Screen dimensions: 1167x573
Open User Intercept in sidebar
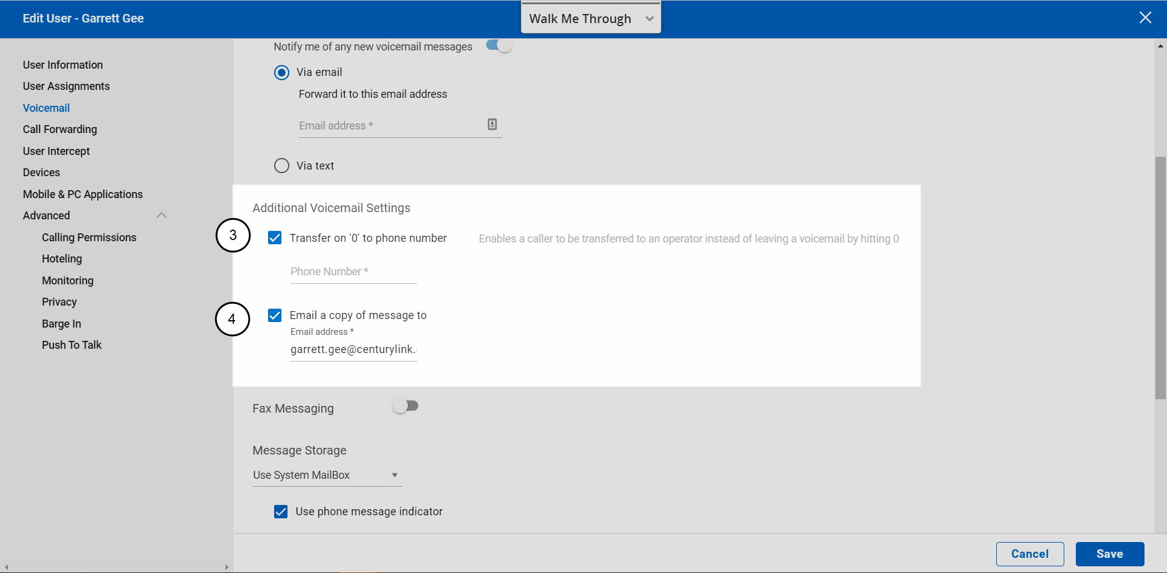click(x=56, y=151)
